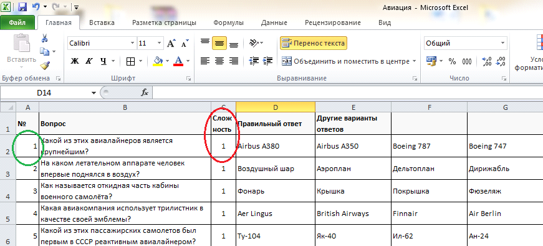Click the Вставить paste button
This screenshot has height=246, width=543.
point(21,51)
